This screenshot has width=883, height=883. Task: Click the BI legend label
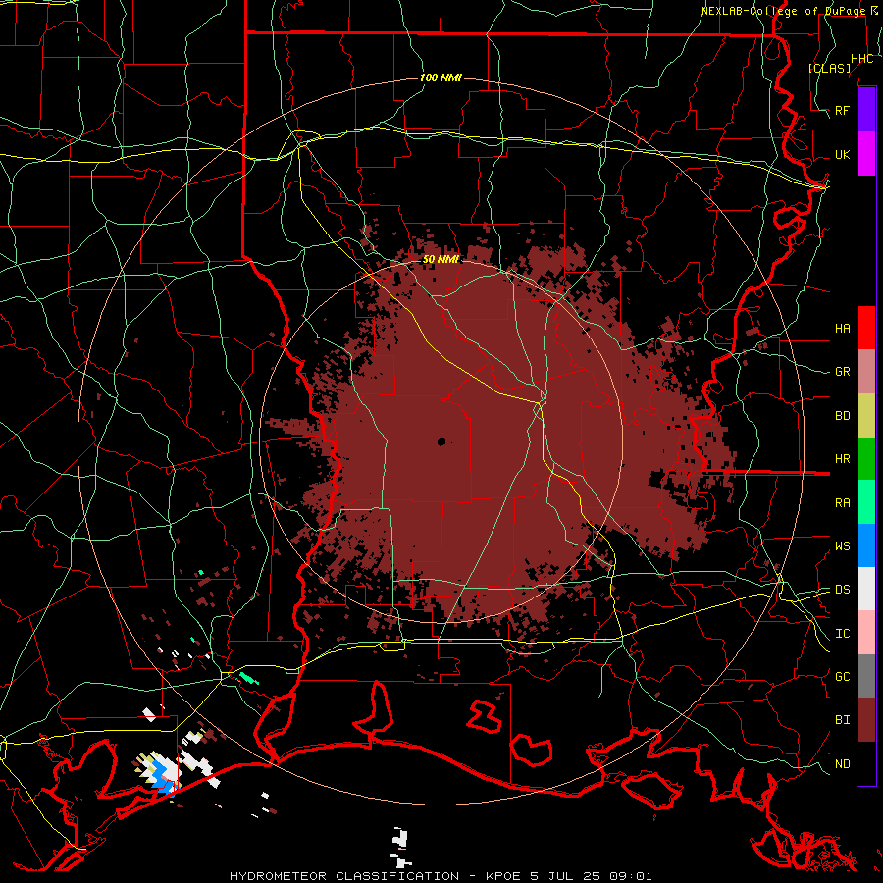(843, 720)
